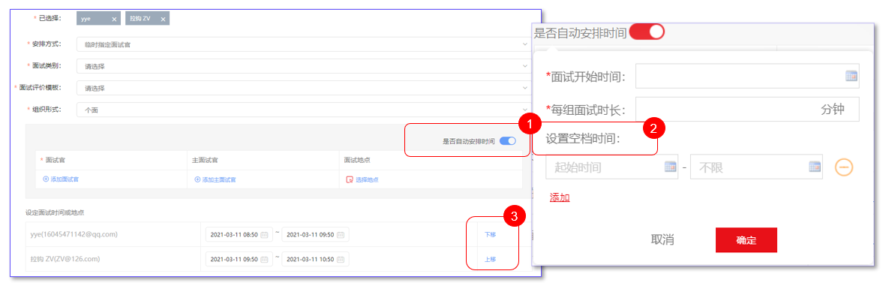The height and width of the screenshot is (283, 892).
Task: Click the plus icon beside 添加面试官
Action: click(46, 179)
